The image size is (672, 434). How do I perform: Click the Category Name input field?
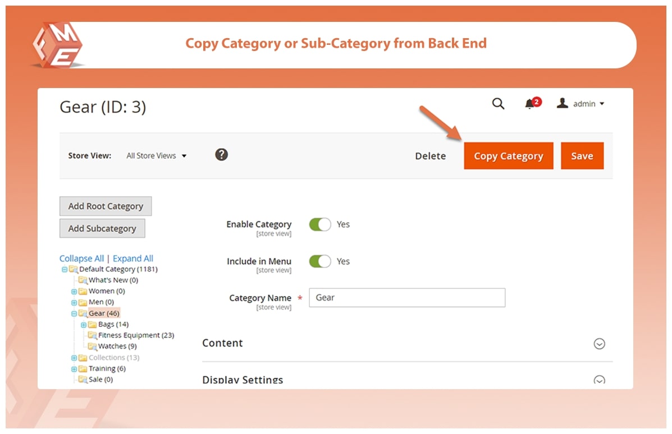[407, 298]
